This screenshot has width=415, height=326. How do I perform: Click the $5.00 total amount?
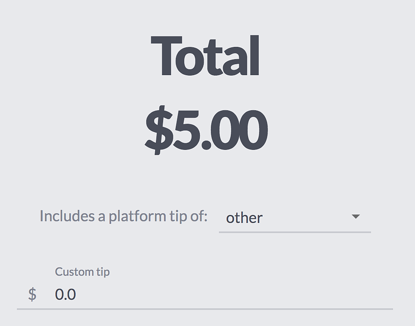[206, 129]
